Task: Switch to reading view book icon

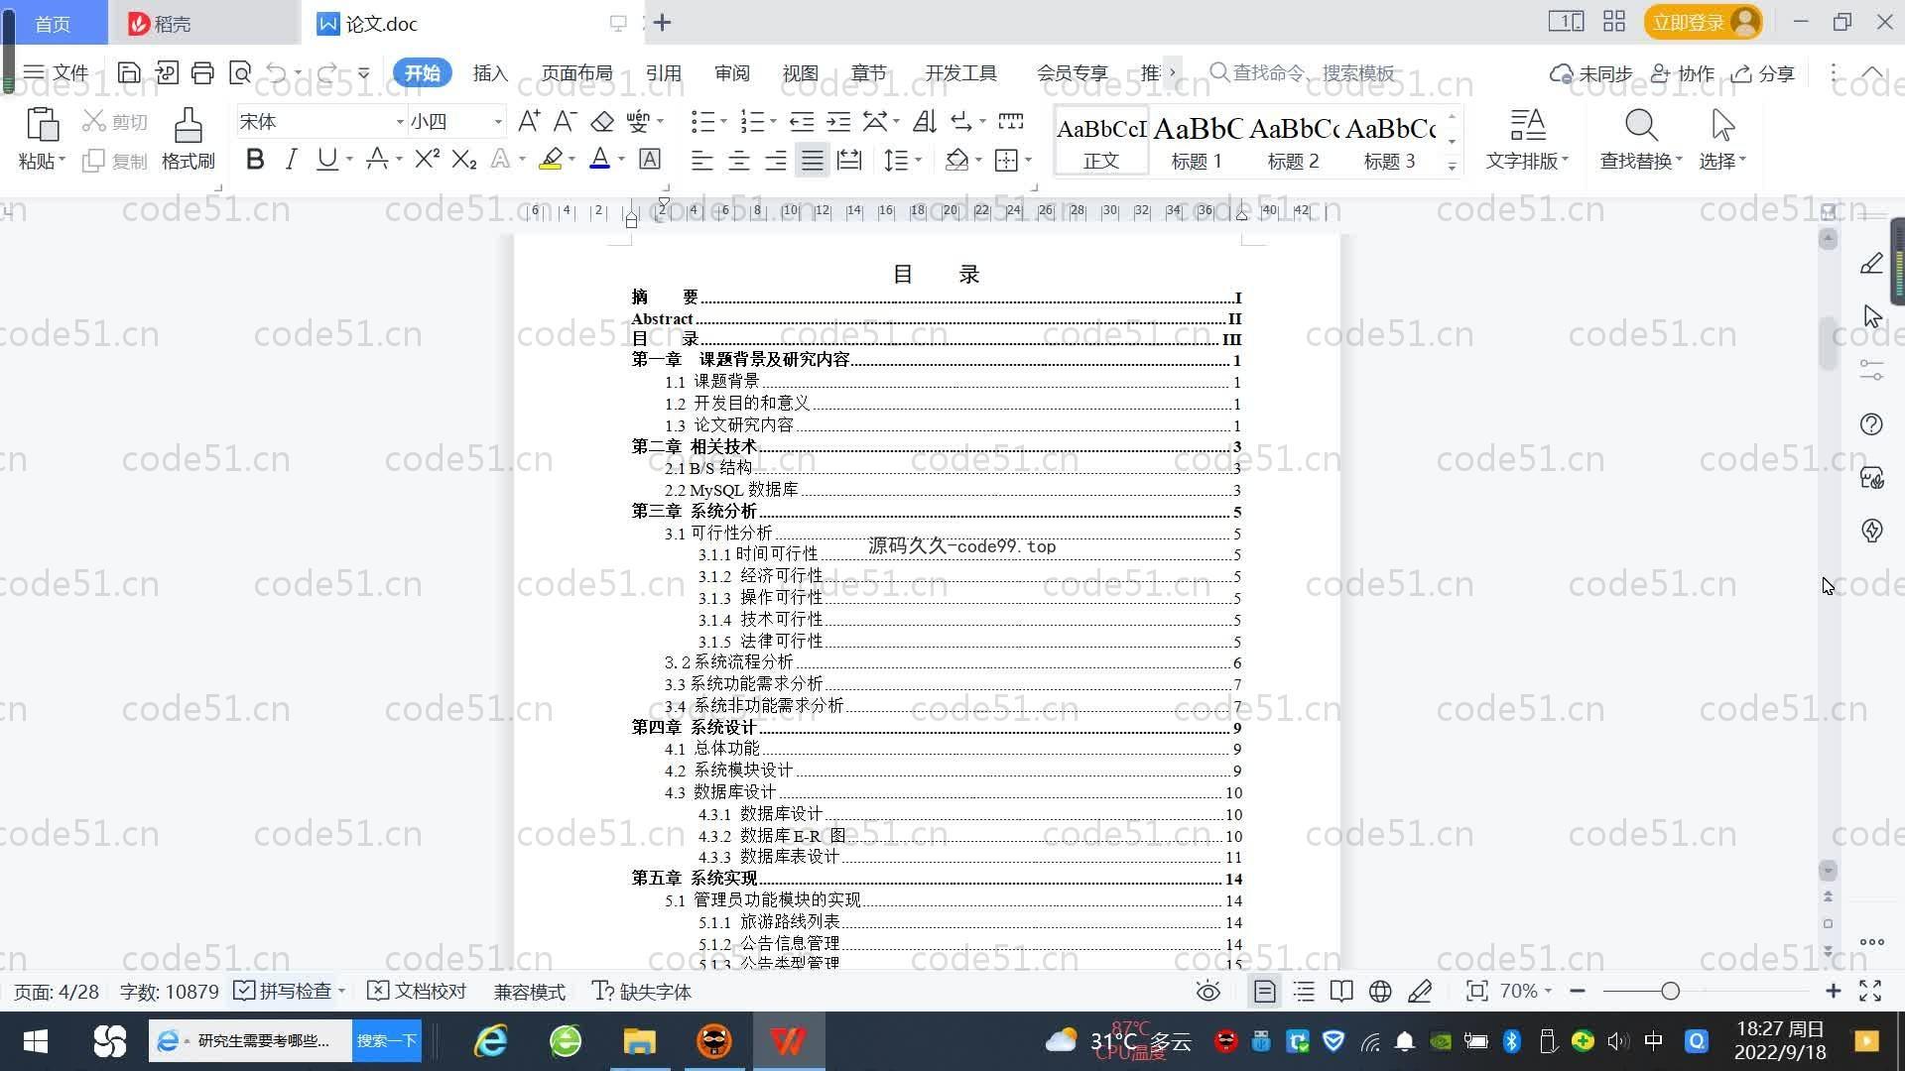Action: [1341, 992]
